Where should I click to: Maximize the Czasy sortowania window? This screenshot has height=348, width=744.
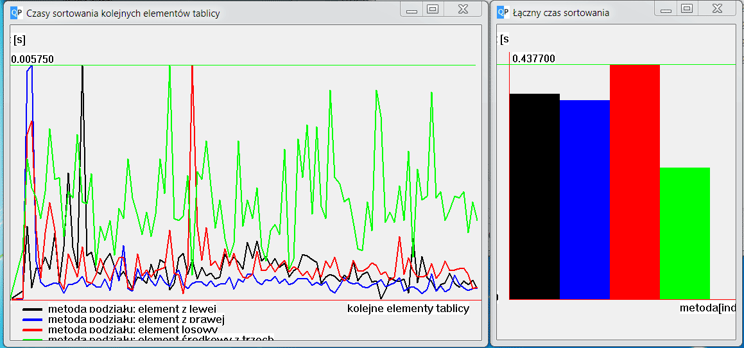coord(432,9)
